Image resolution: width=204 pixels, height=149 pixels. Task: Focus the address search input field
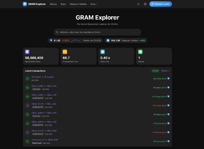[97, 32]
